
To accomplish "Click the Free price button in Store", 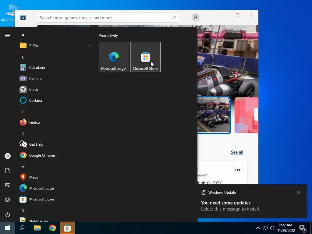I will (x=236, y=169).
